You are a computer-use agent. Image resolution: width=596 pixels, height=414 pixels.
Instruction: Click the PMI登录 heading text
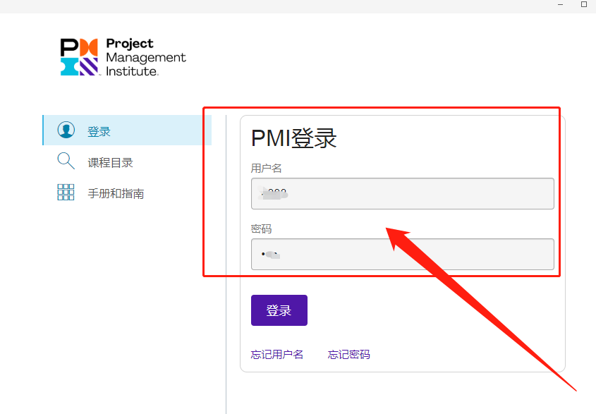[x=294, y=138]
